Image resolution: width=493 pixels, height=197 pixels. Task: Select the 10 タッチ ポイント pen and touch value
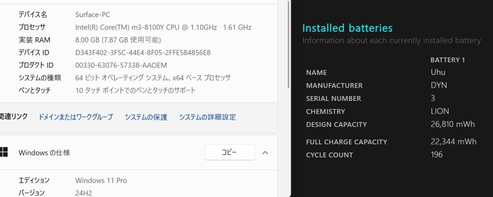(136, 90)
